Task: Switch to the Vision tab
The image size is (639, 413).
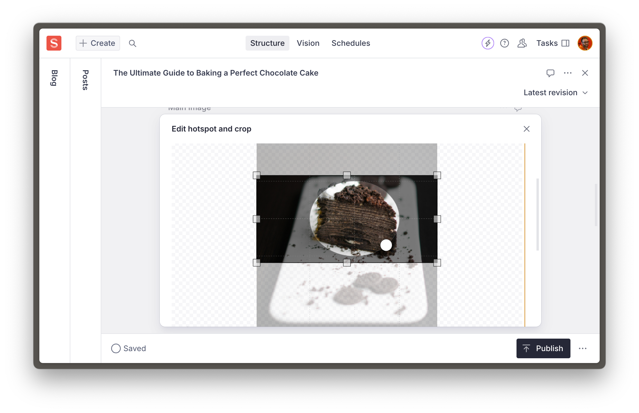Action: point(308,43)
